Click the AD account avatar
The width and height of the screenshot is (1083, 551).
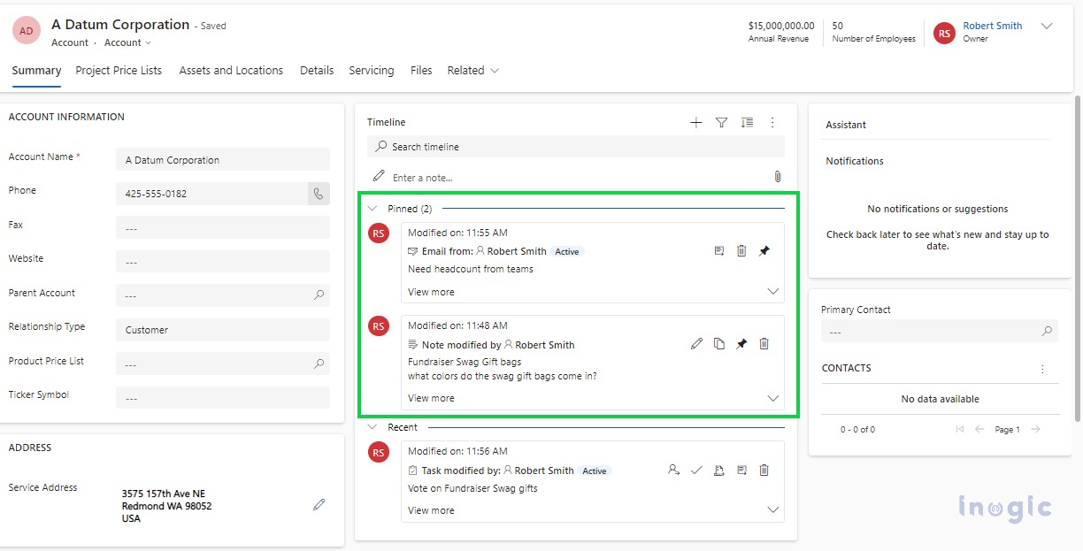27,31
